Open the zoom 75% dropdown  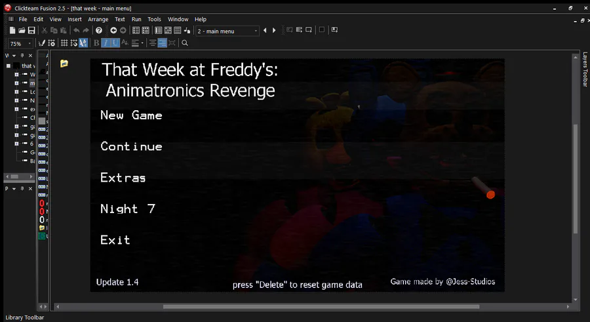point(29,44)
